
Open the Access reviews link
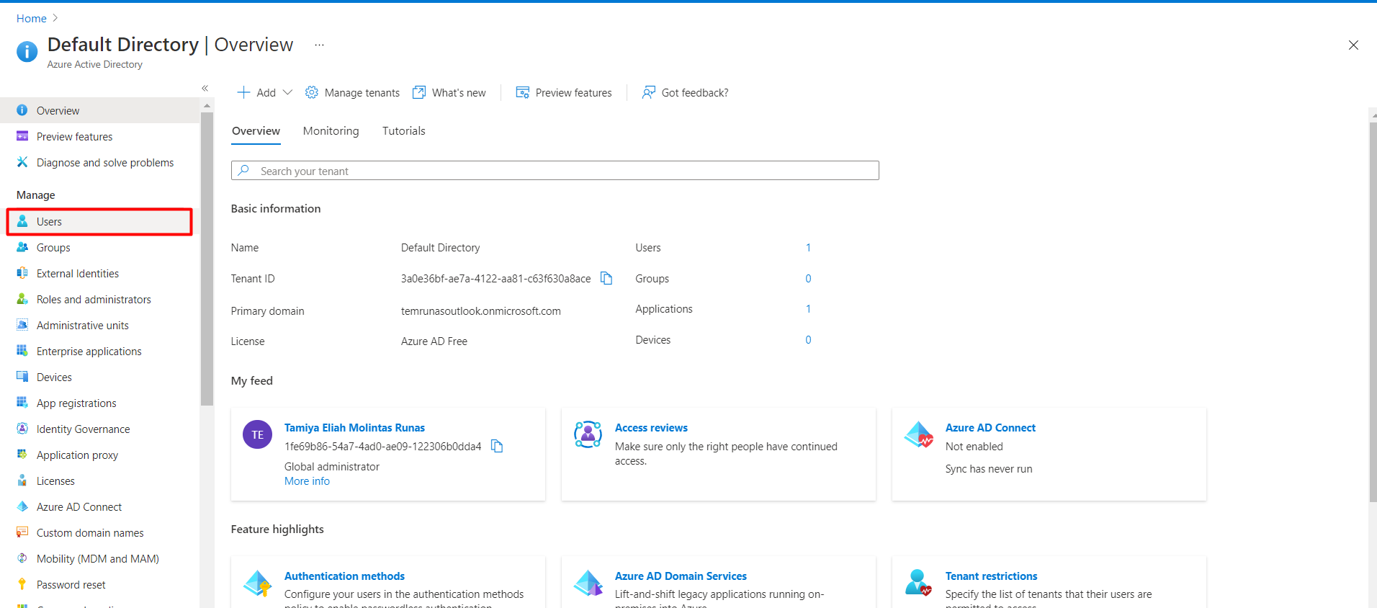[651, 427]
